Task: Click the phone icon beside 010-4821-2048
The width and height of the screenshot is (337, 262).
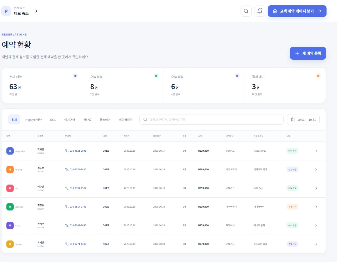Action: click(67, 151)
